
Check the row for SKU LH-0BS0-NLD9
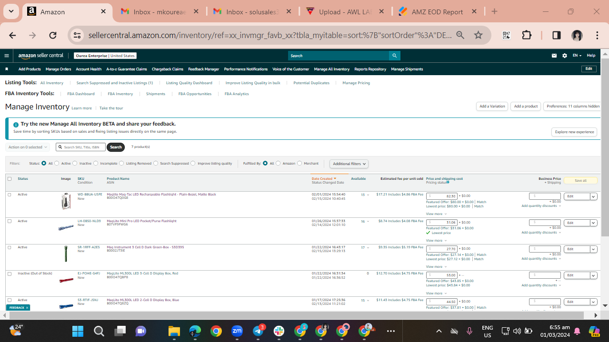click(10, 221)
